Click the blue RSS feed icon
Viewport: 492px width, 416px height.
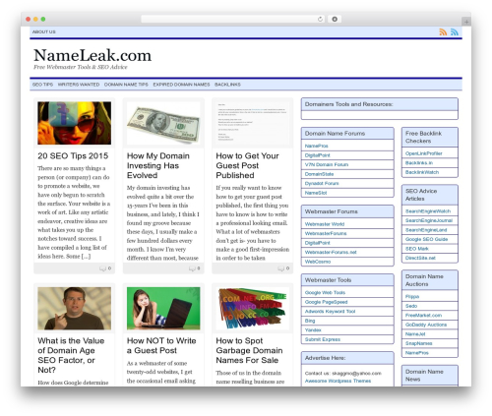(455, 31)
